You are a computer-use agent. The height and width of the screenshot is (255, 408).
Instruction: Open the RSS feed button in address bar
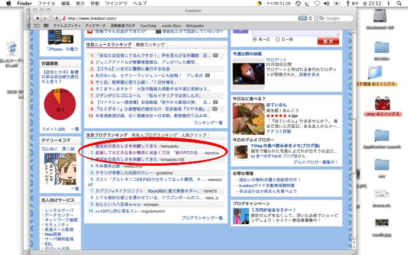303,18
